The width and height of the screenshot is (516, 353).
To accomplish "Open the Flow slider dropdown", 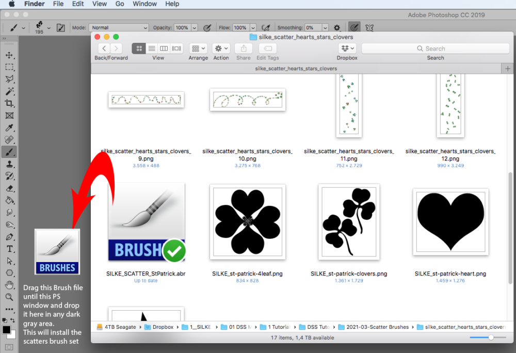I will [253, 28].
